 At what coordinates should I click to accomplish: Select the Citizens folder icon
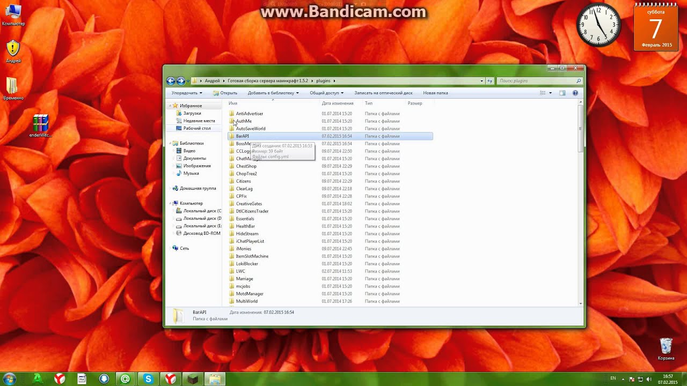tap(232, 181)
